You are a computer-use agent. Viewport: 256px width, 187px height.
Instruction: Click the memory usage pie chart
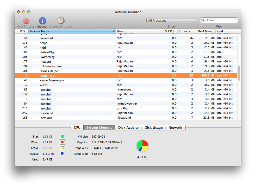(x=142, y=146)
